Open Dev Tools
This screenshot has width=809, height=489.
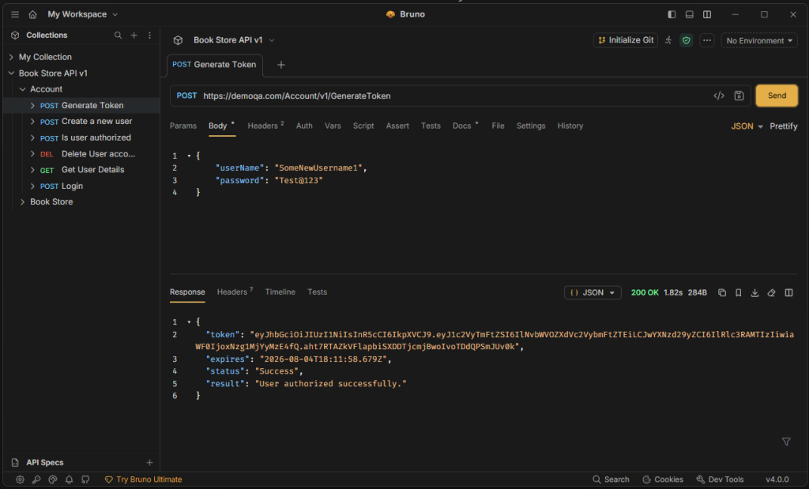tap(721, 480)
